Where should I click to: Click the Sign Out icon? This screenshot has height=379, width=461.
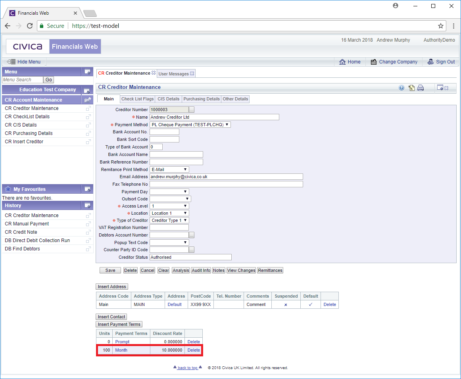pos(430,62)
